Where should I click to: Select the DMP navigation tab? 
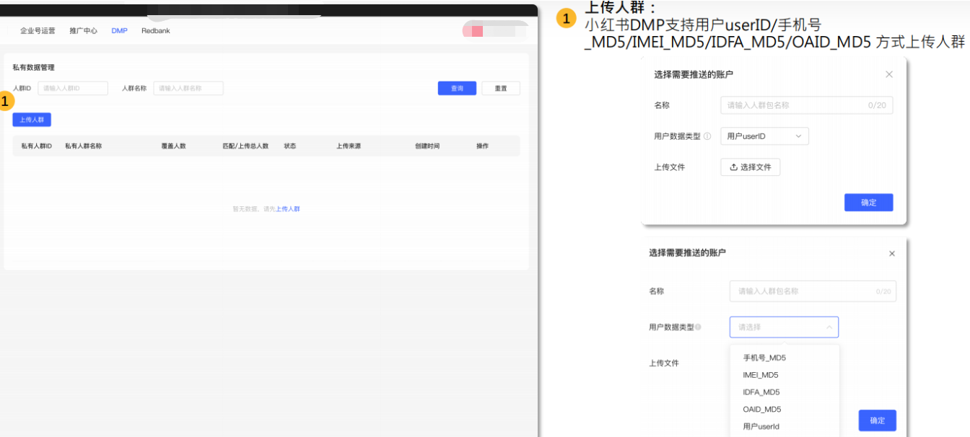119,30
